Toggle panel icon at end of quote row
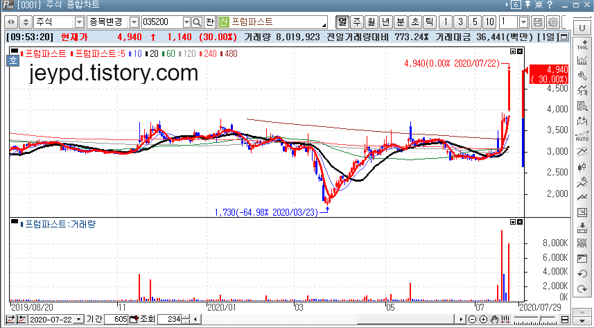This screenshot has height=328, width=594. [x=564, y=37]
